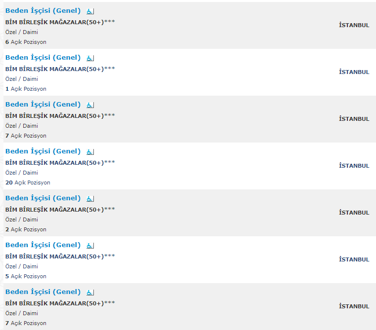Open the Beden İşçisi listing with 2 open positions
The image size is (376, 330).
(x=43, y=198)
